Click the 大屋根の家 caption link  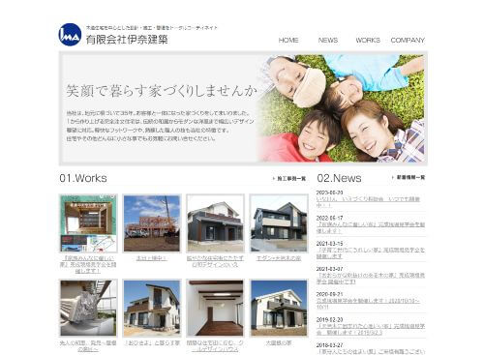pyautogui.click(x=279, y=343)
